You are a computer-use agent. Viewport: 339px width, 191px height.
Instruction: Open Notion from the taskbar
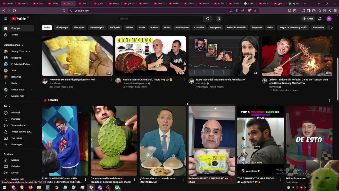pos(56,188)
